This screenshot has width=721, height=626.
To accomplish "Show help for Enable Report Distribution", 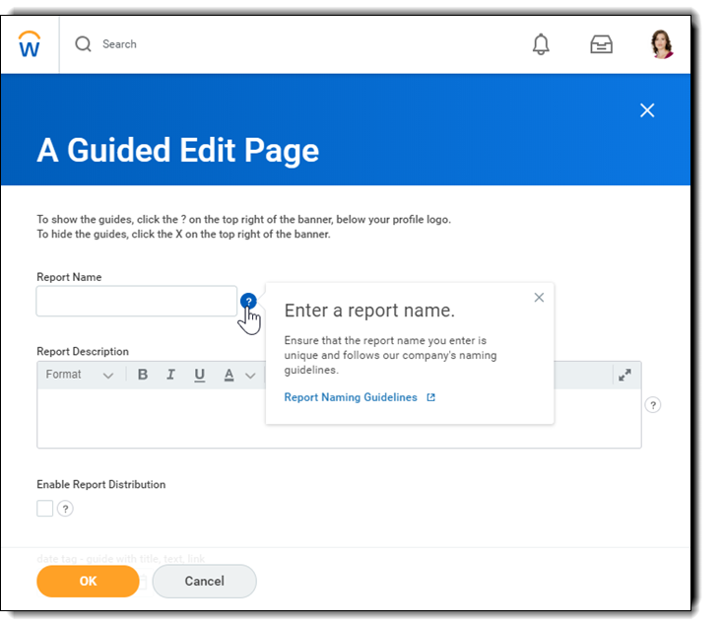I will pos(65,509).
